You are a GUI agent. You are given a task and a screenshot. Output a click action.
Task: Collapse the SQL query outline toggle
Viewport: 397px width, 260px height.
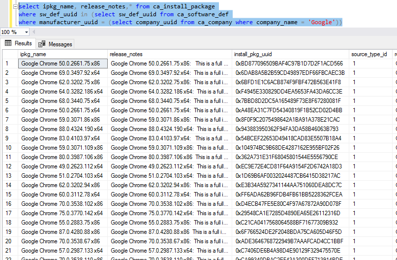pos(15,6)
